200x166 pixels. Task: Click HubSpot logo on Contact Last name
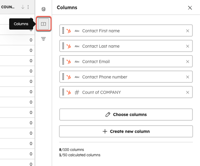pos(69,46)
